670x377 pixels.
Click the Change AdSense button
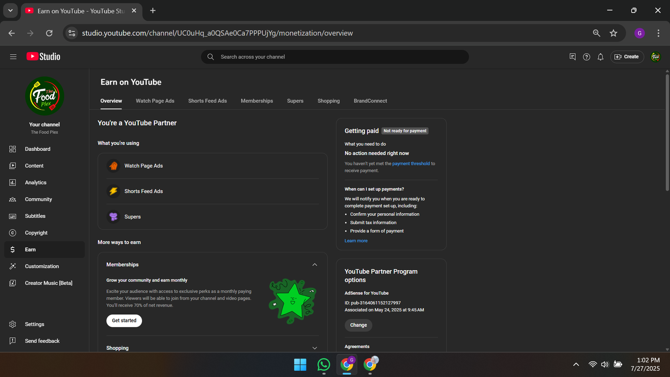point(358,325)
